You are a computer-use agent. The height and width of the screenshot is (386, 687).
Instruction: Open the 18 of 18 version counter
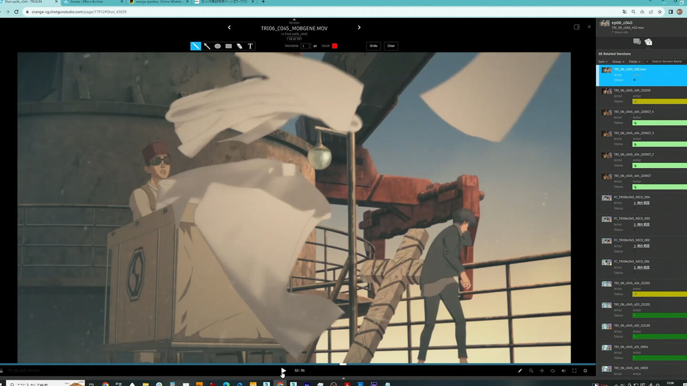point(294,39)
